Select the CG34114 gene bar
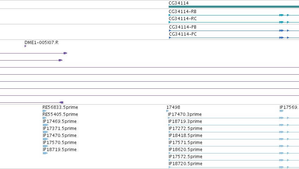This screenshot has width=299, height=169. tap(234, 7)
